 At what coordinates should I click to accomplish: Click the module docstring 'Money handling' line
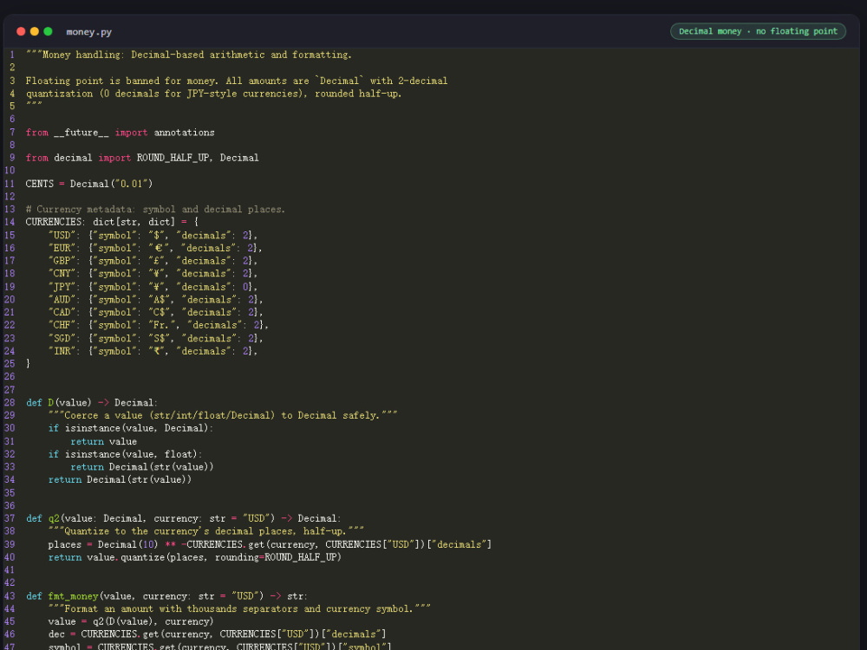pos(188,55)
